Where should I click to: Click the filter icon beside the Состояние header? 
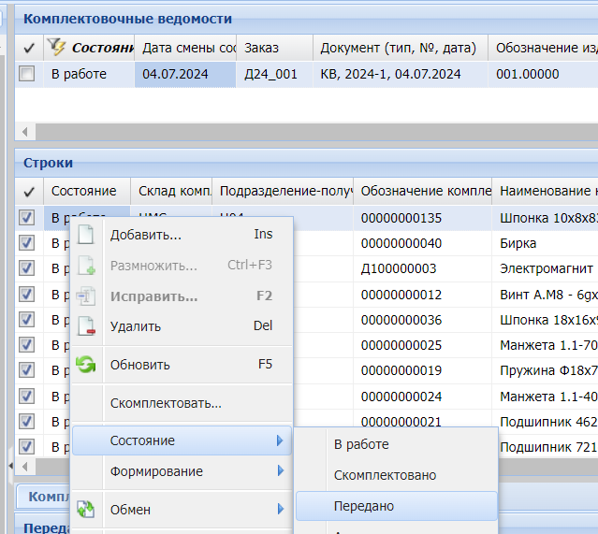pyautogui.click(x=57, y=48)
